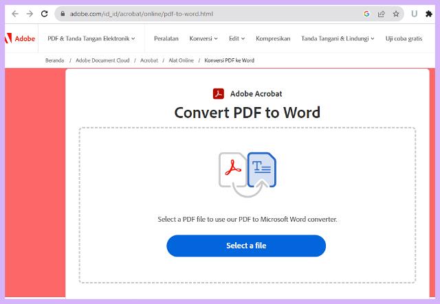Click the share page icon
440x304 pixels.
point(381,14)
